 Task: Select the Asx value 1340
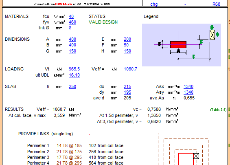[188, 87]
